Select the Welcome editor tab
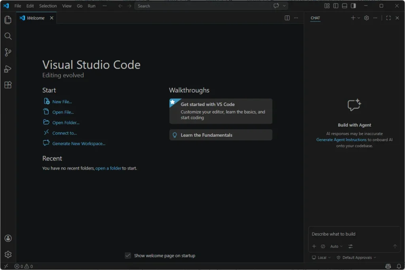405x270 pixels. coord(36,18)
